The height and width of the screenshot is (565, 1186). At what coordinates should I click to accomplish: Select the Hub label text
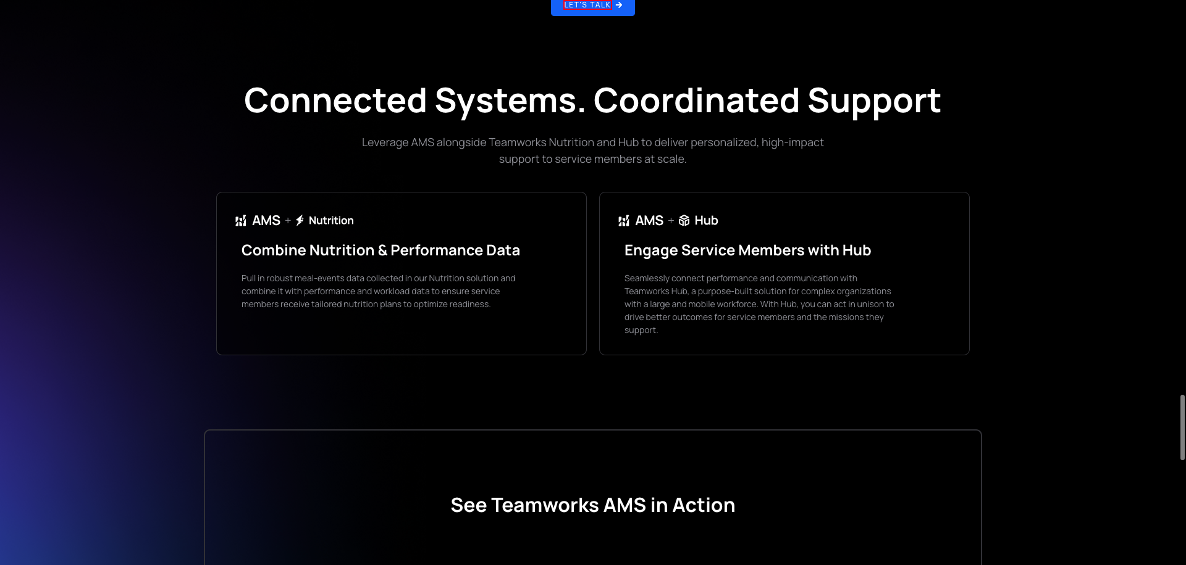click(x=706, y=220)
